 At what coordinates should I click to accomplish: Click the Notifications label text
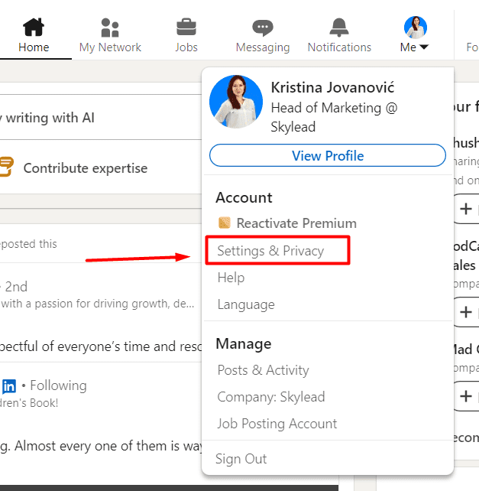(x=339, y=47)
